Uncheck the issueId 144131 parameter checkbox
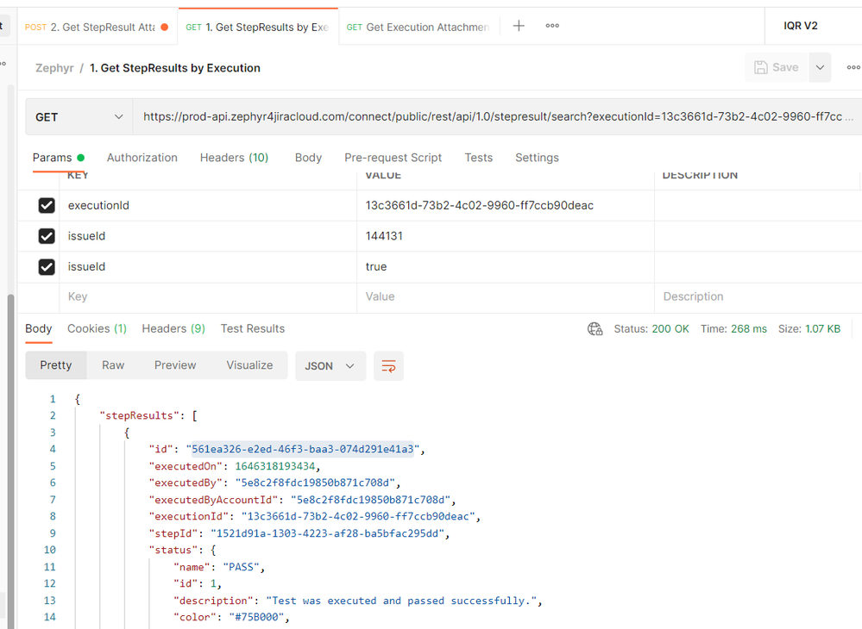This screenshot has width=862, height=629. click(x=47, y=236)
